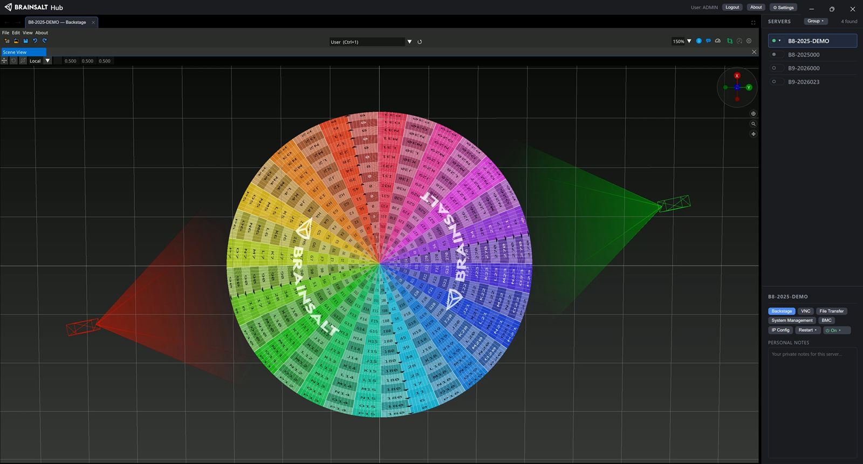Click the VNC button
Image resolution: width=863 pixels, height=464 pixels.
805,311
